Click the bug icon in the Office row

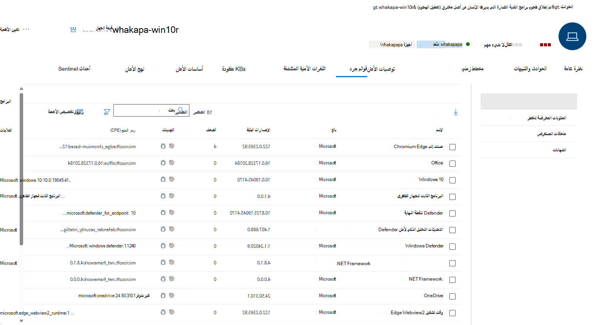pyautogui.click(x=163, y=163)
